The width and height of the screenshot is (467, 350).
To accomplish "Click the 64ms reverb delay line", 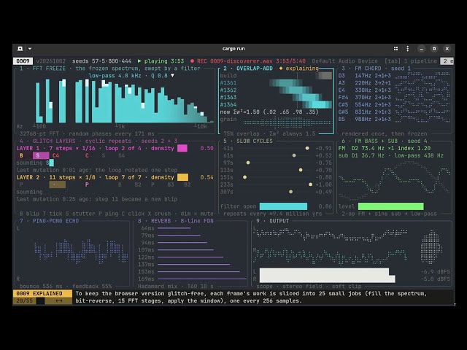I will coord(174,228).
